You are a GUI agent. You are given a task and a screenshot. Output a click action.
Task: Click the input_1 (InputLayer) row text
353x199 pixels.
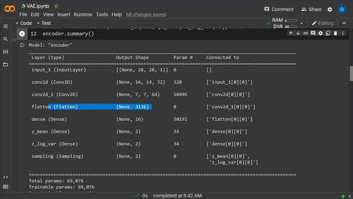59,70
